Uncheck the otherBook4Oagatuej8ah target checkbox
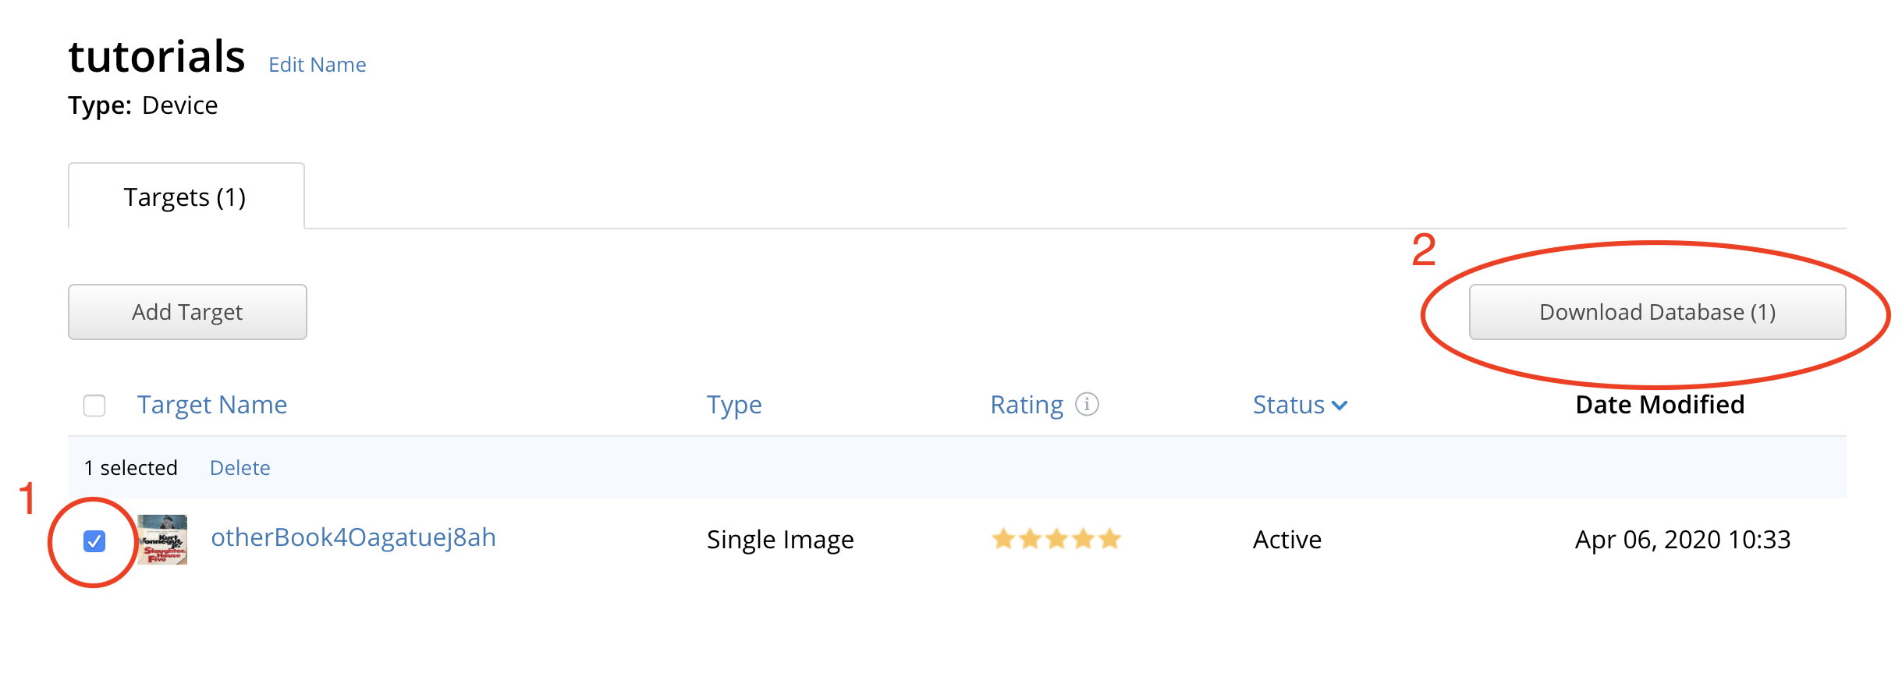Viewport: 1902px width, 684px height. click(x=94, y=540)
